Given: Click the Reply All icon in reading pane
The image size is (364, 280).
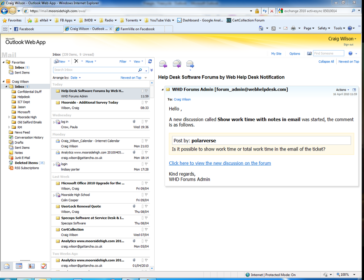Looking at the screenshot, I should point(177,64).
